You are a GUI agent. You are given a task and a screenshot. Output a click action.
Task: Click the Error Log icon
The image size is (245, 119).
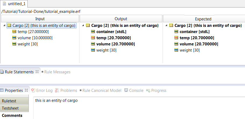pyautogui.click(x=33, y=90)
